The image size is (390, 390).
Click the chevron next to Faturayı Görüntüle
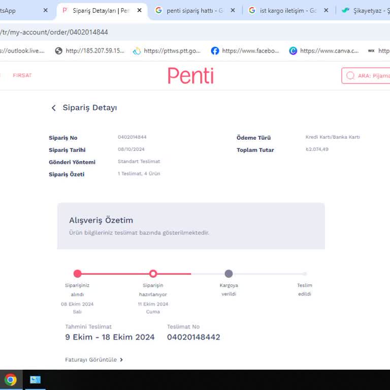tap(121, 360)
